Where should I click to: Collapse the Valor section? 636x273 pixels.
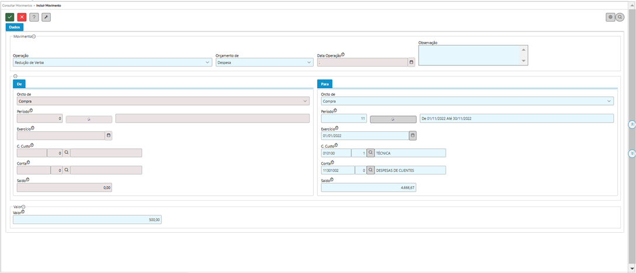tap(24, 206)
